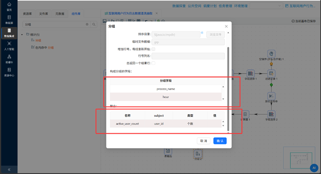Open 任务管理 in the top menu

[225, 6]
